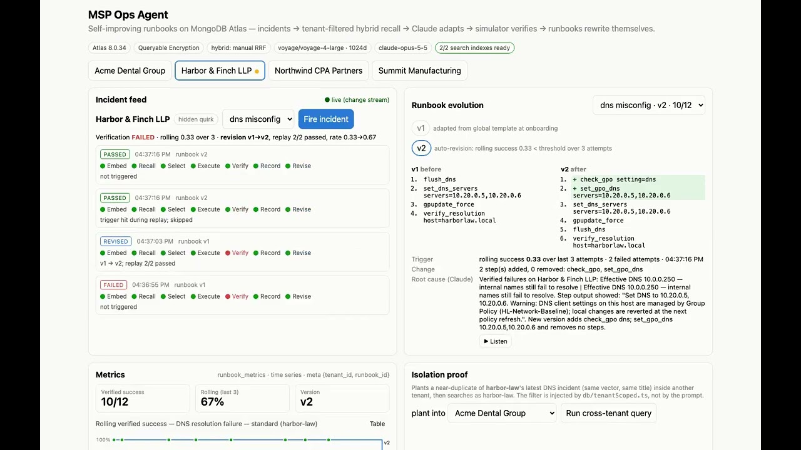801x450 pixels.
Task: Open Northwind CPA Partners tab
Action: tap(319, 71)
